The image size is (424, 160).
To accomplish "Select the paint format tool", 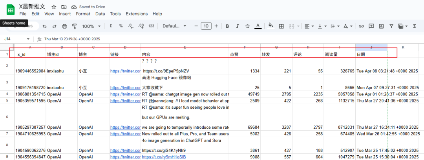I will pos(74,26).
